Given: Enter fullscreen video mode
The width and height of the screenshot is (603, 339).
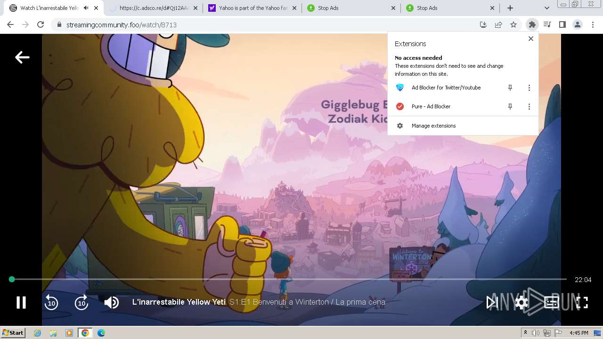Looking at the screenshot, I should click(582, 302).
